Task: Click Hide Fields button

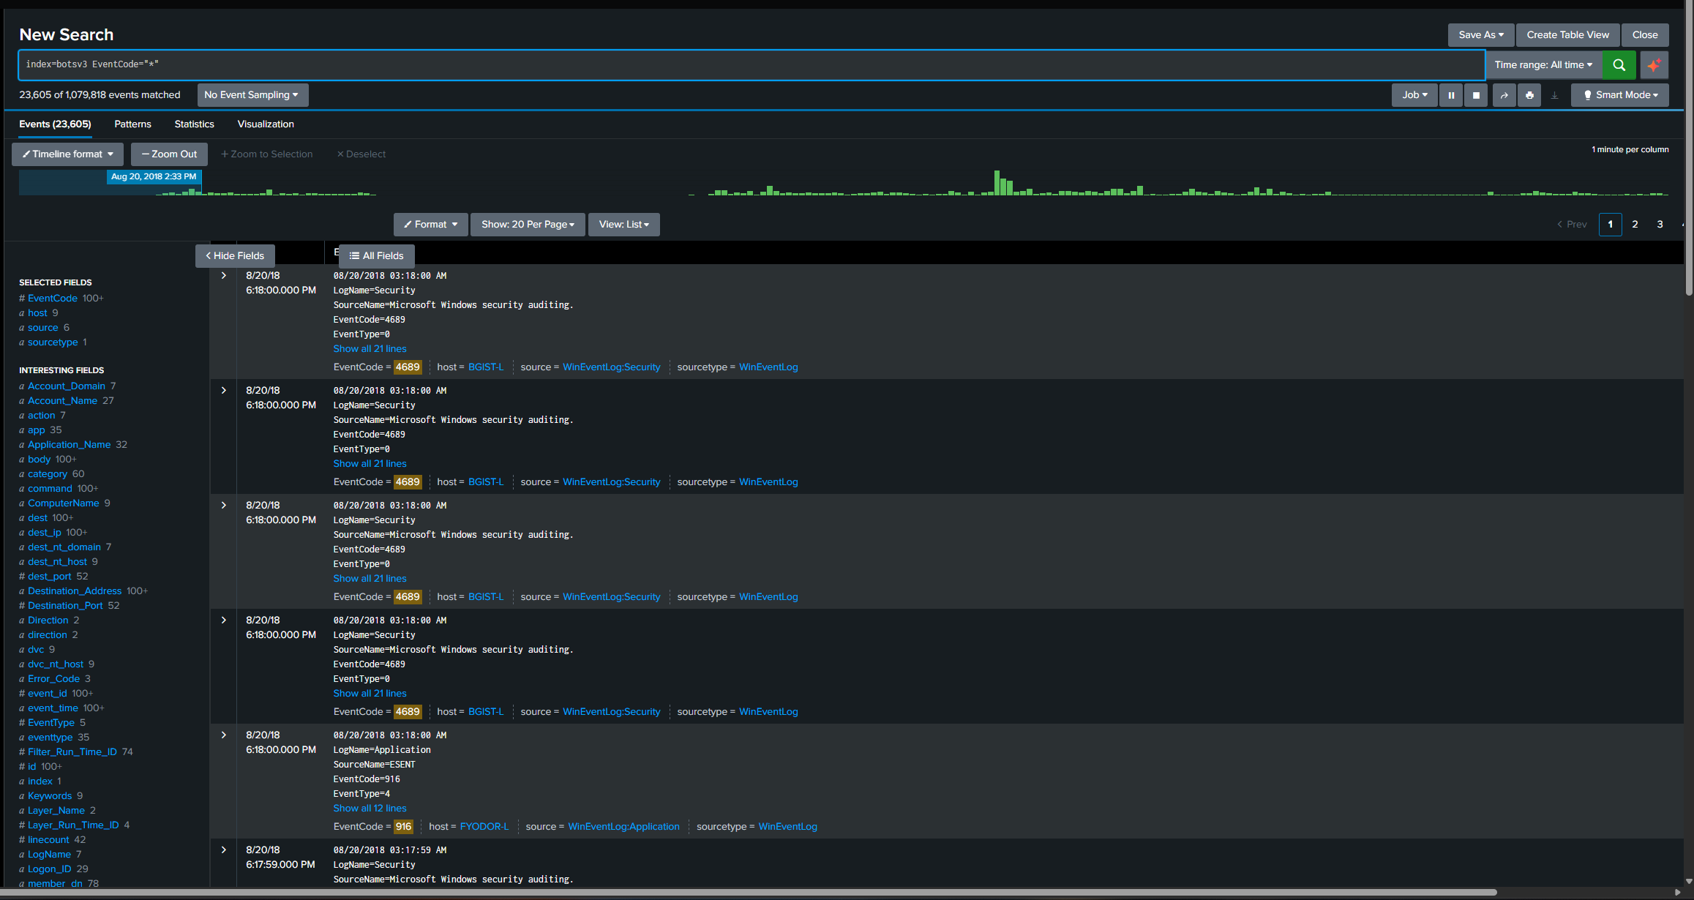Action: coord(235,256)
